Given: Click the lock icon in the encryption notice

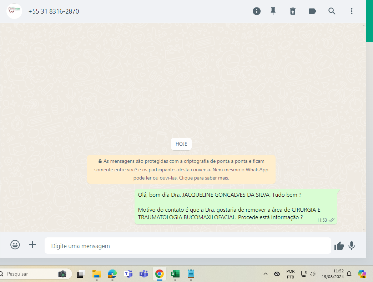Looking at the screenshot, I should [100, 161].
